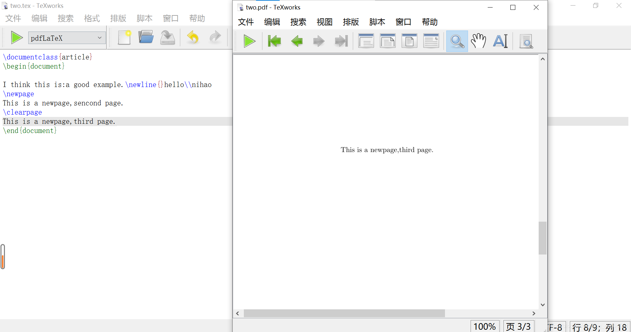Open 文件 menu in editor window
The width and height of the screenshot is (631, 332).
point(13,18)
